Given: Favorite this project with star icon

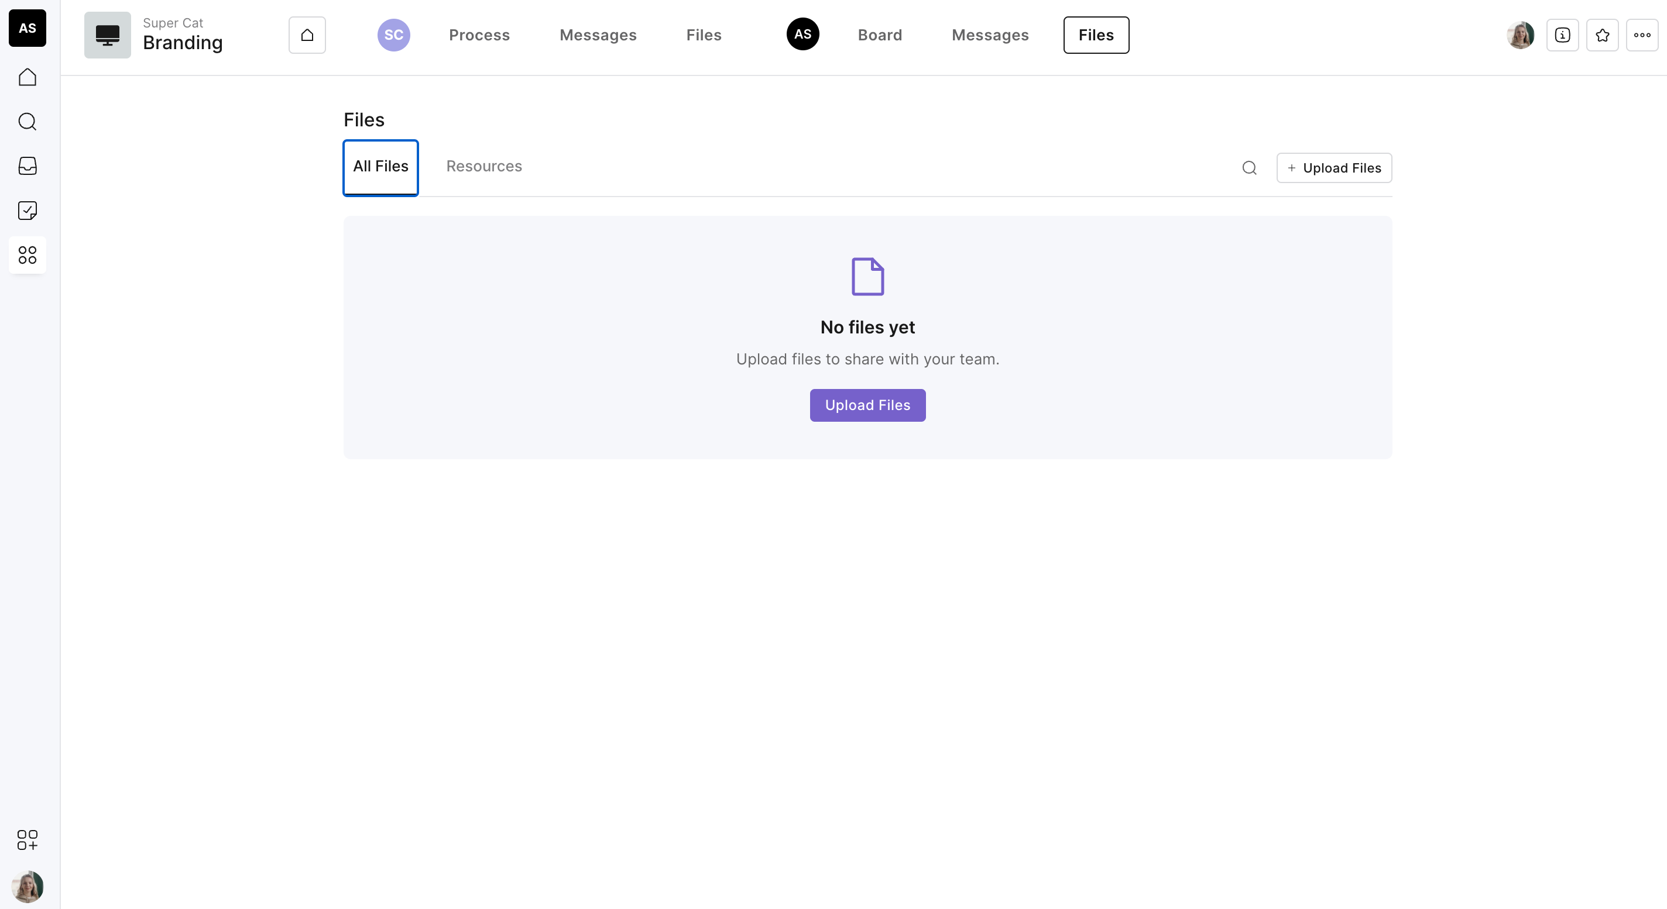Looking at the screenshot, I should [1602, 35].
